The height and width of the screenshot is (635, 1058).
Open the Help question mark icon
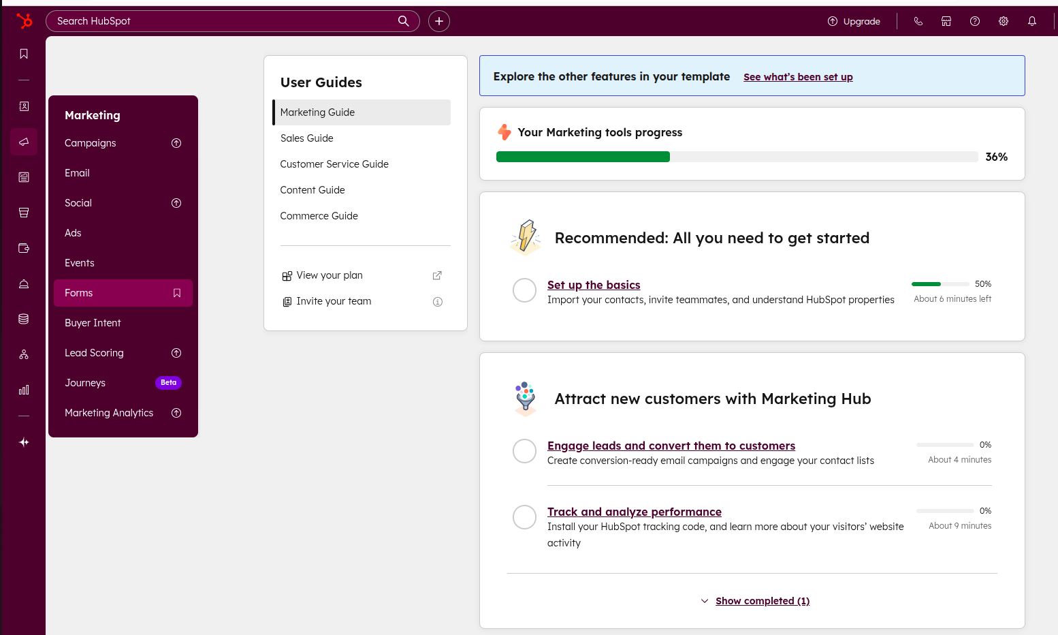[x=975, y=21]
